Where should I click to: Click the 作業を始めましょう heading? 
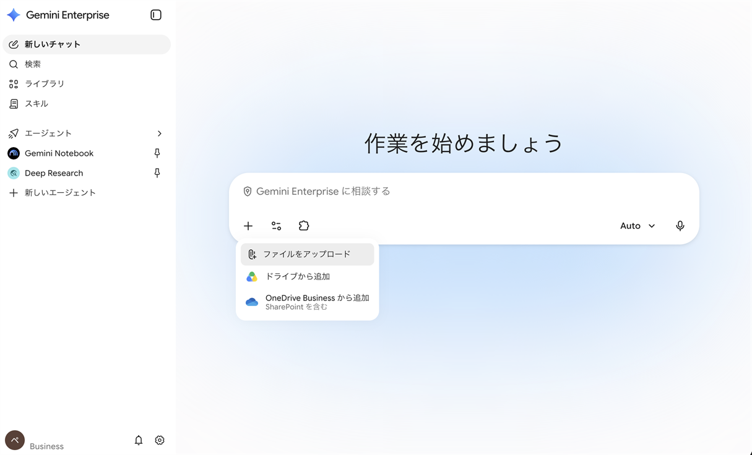464,143
